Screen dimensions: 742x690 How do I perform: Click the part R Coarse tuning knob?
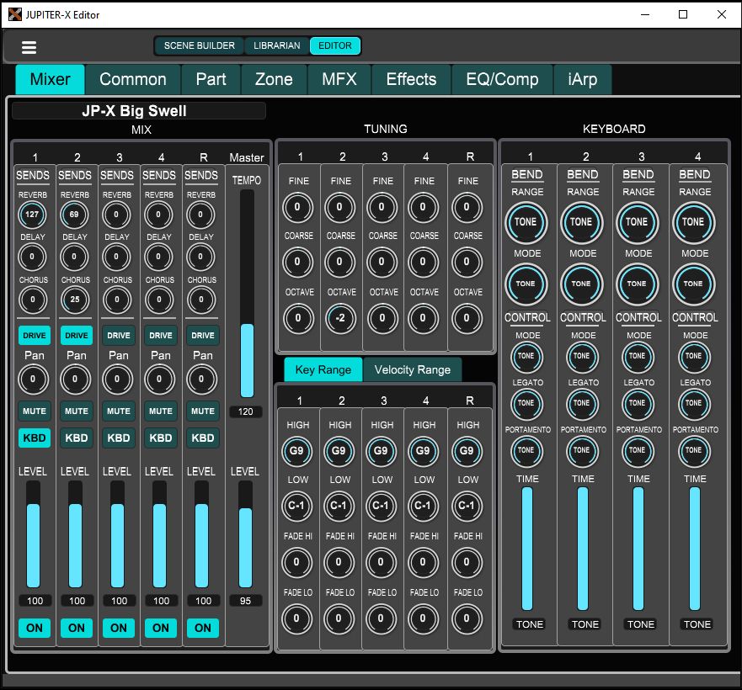click(467, 262)
